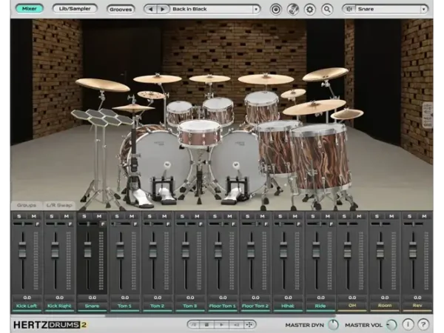Click the Master Dyn knob
The width and height of the screenshot is (444, 333).
[x=333, y=325]
